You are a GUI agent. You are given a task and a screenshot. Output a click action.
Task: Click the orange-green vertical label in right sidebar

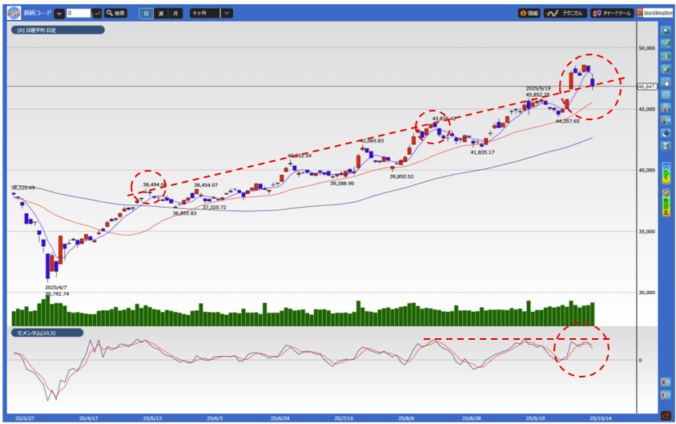666,204
